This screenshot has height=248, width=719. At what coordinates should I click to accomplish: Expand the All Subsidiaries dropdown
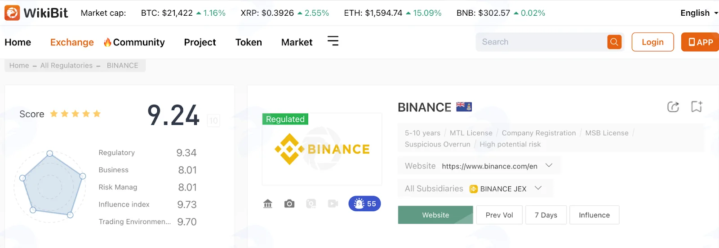pyautogui.click(x=538, y=188)
